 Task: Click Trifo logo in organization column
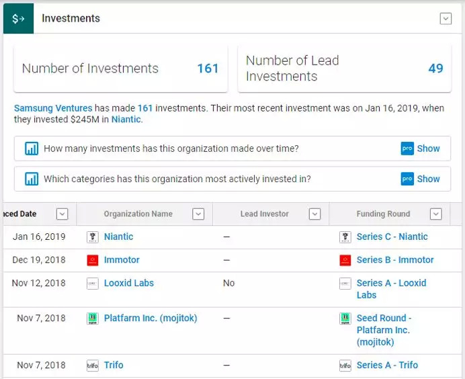point(93,366)
